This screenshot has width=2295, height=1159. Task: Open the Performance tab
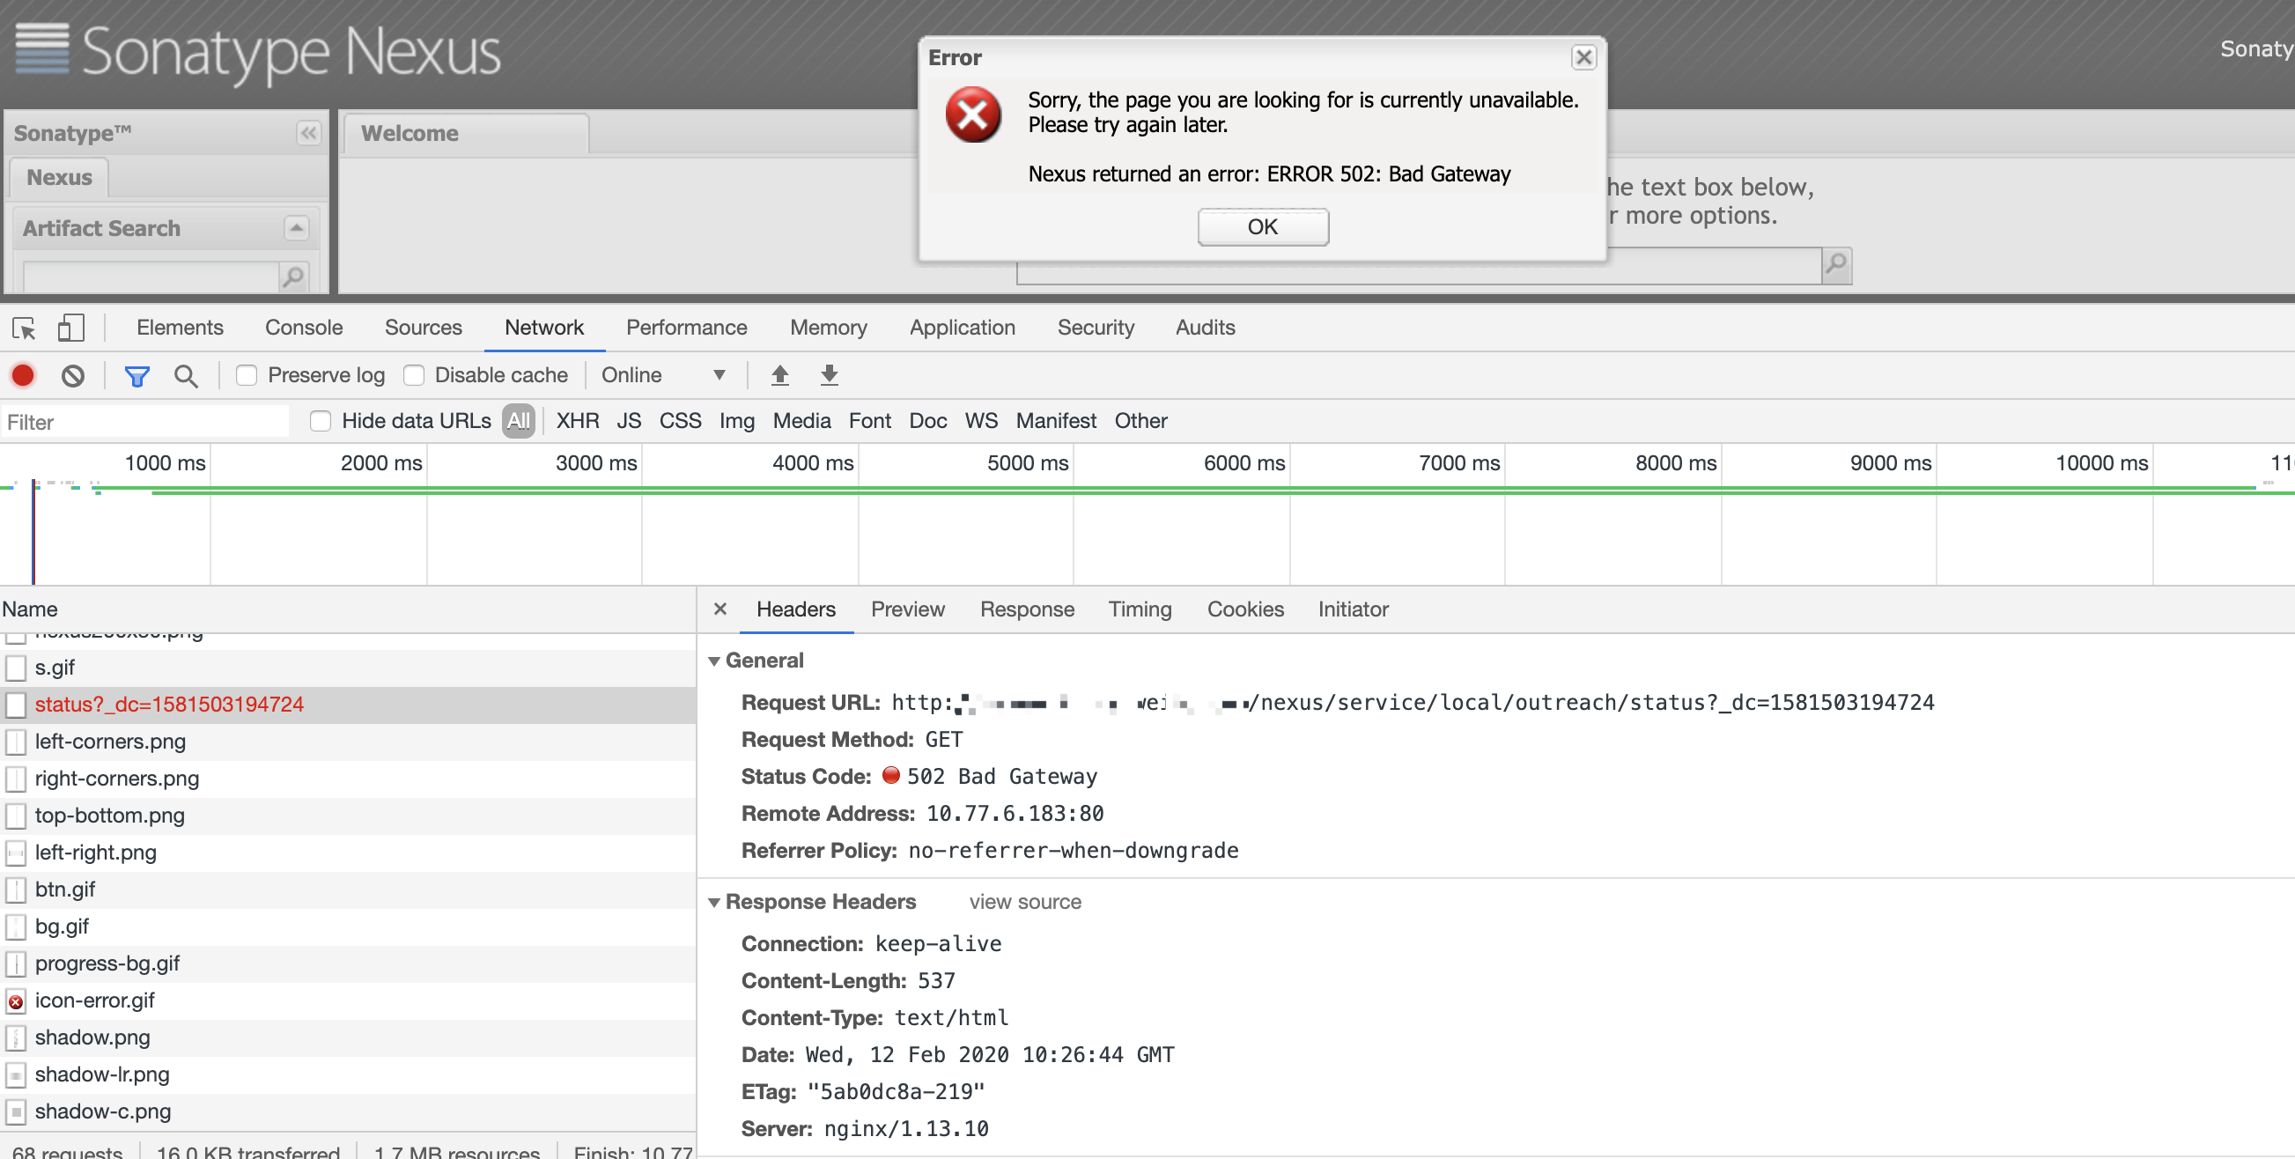tap(686, 327)
